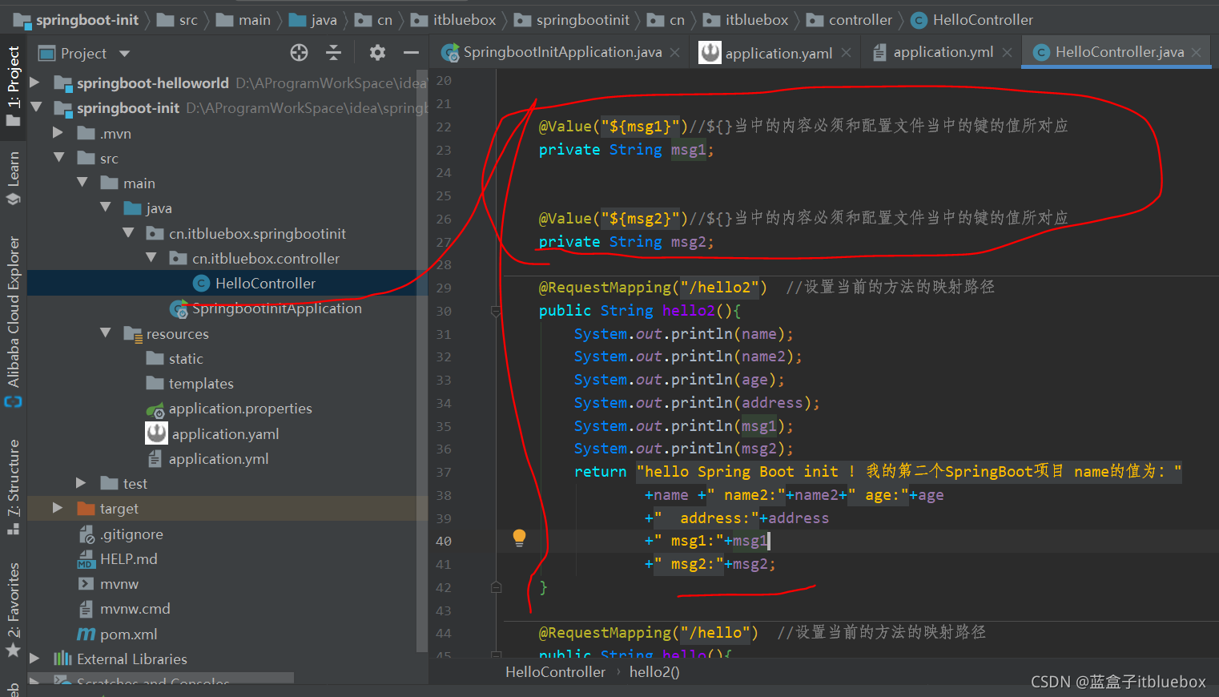1219x697 pixels.
Task: Place cursor on private String msg1 line
Action: [x=626, y=150]
